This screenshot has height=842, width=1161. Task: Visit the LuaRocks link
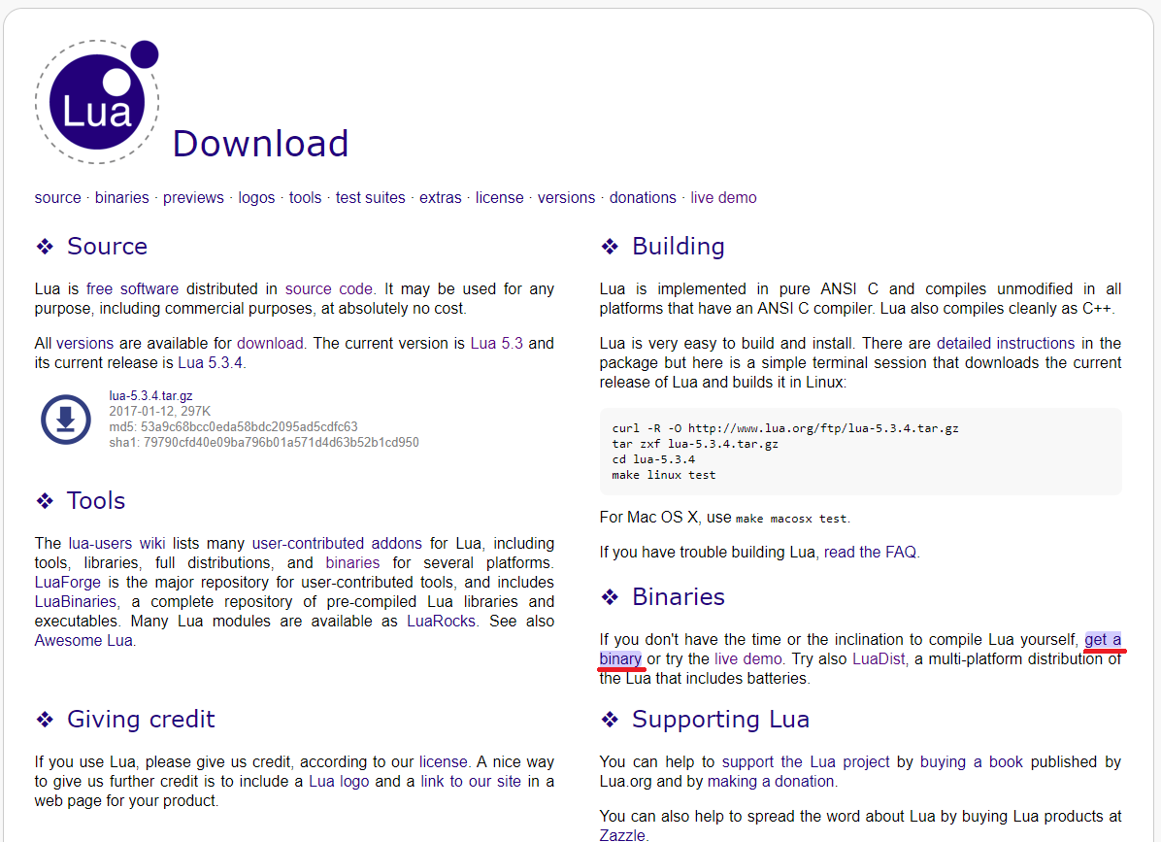click(x=442, y=621)
